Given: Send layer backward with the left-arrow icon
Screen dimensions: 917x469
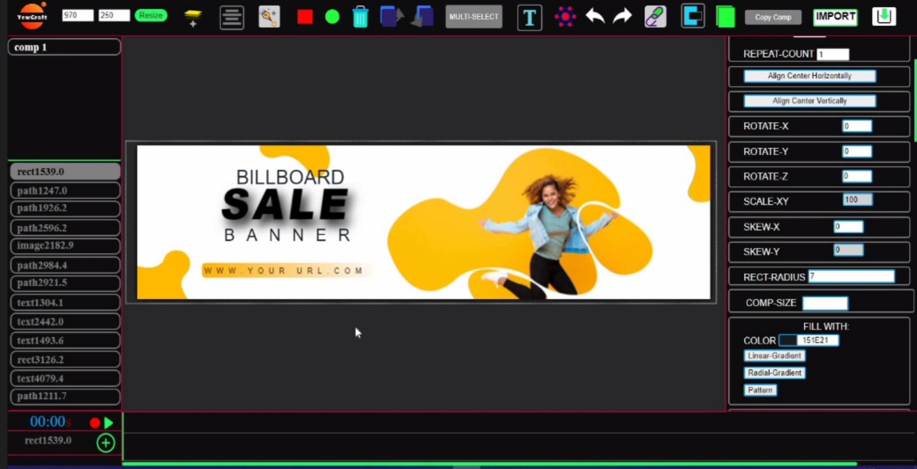Looking at the screenshot, I should [x=422, y=16].
